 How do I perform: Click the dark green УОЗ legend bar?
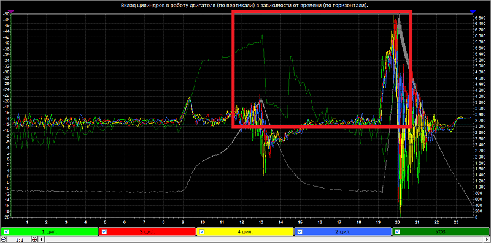[x=441, y=231]
